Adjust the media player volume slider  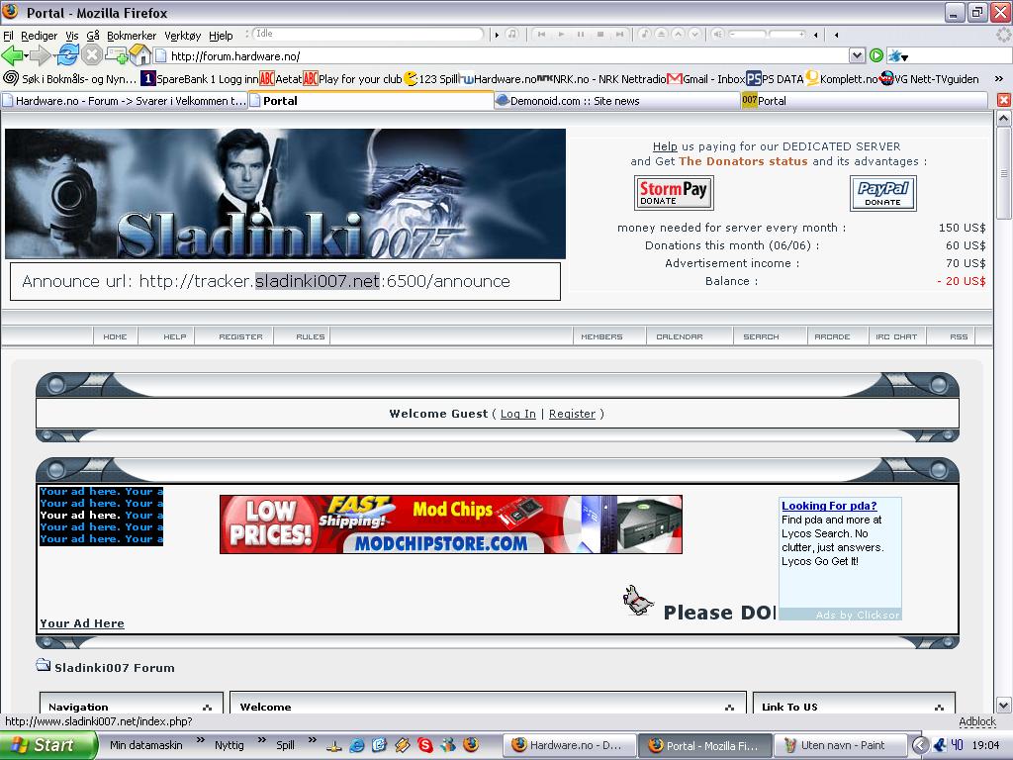pos(767,34)
